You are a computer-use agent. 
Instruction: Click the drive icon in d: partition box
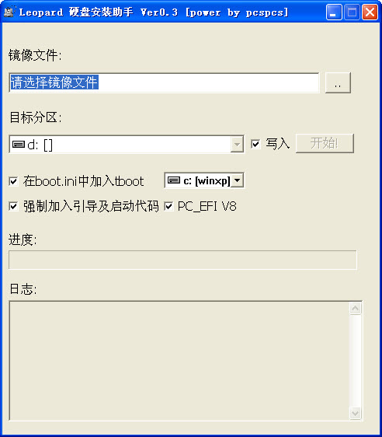(19, 144)
